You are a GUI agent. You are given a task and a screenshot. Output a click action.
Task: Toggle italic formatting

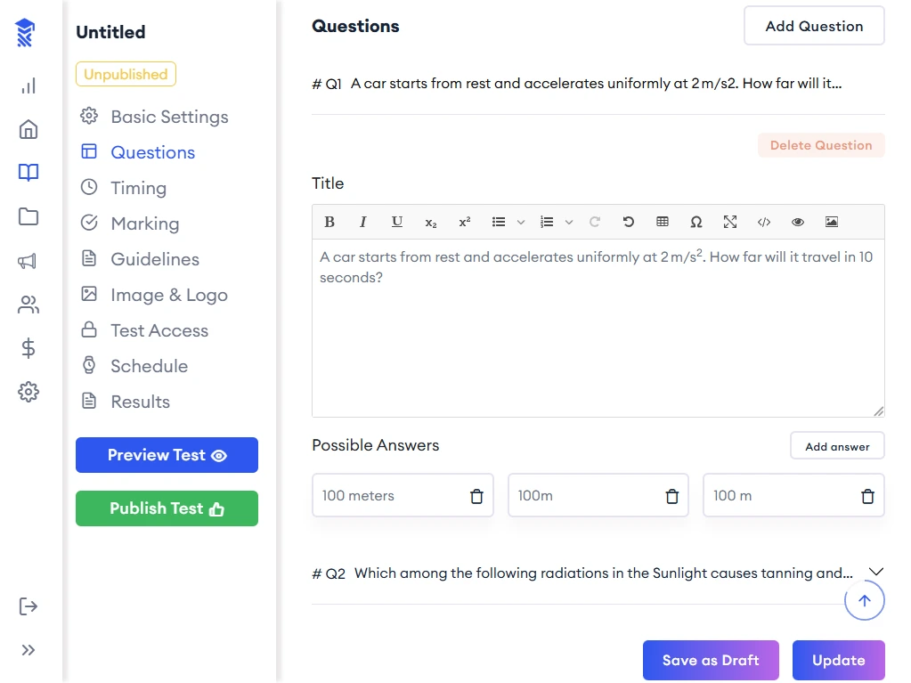[x=363, y=222]
